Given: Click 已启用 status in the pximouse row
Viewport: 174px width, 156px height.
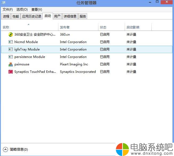Looking at the screenshot, I should (x=105, y=64).
